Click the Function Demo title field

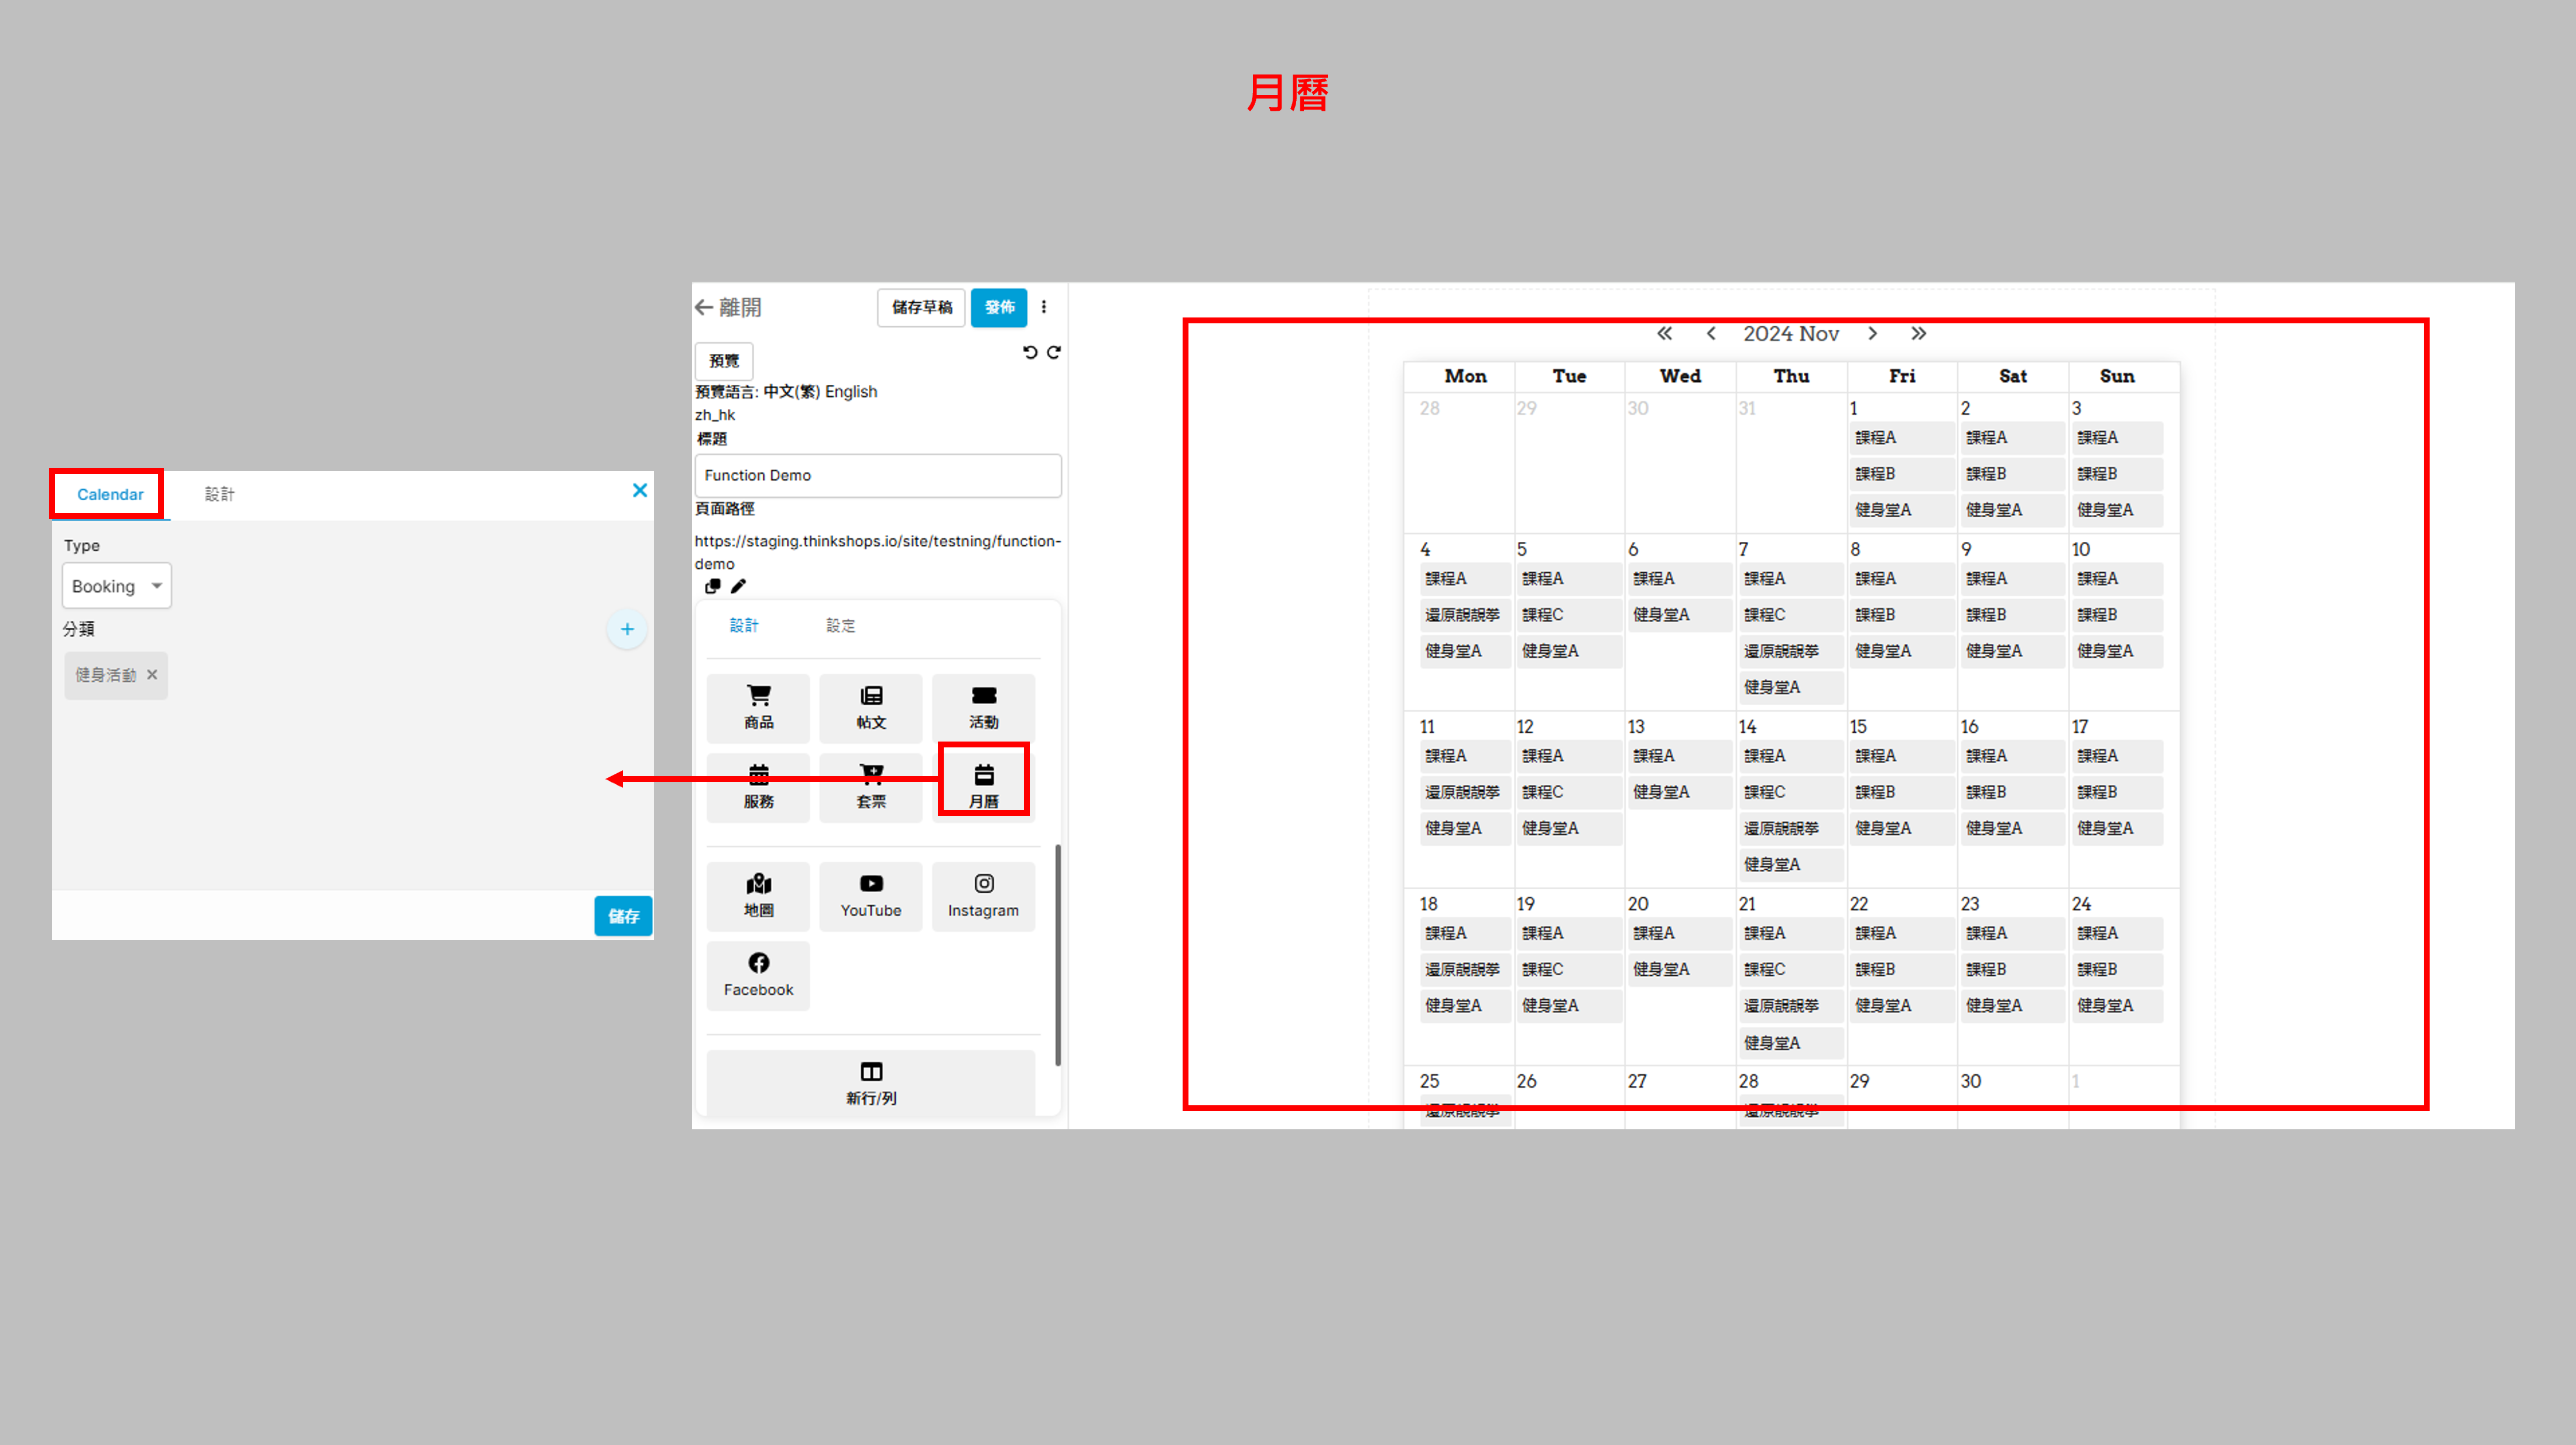pos(877,476)
